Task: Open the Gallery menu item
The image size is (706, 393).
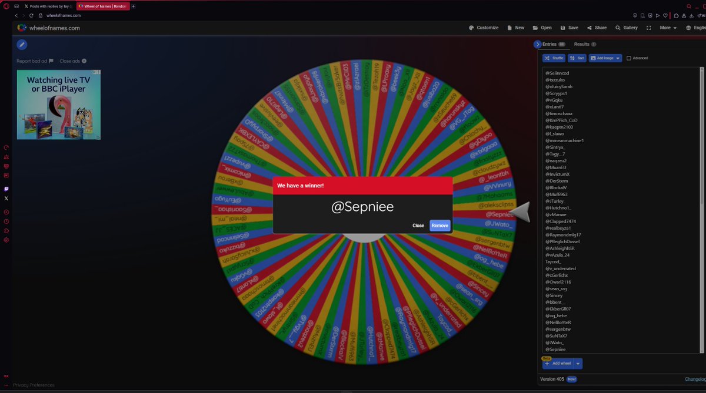Action: tap(626, 28)
